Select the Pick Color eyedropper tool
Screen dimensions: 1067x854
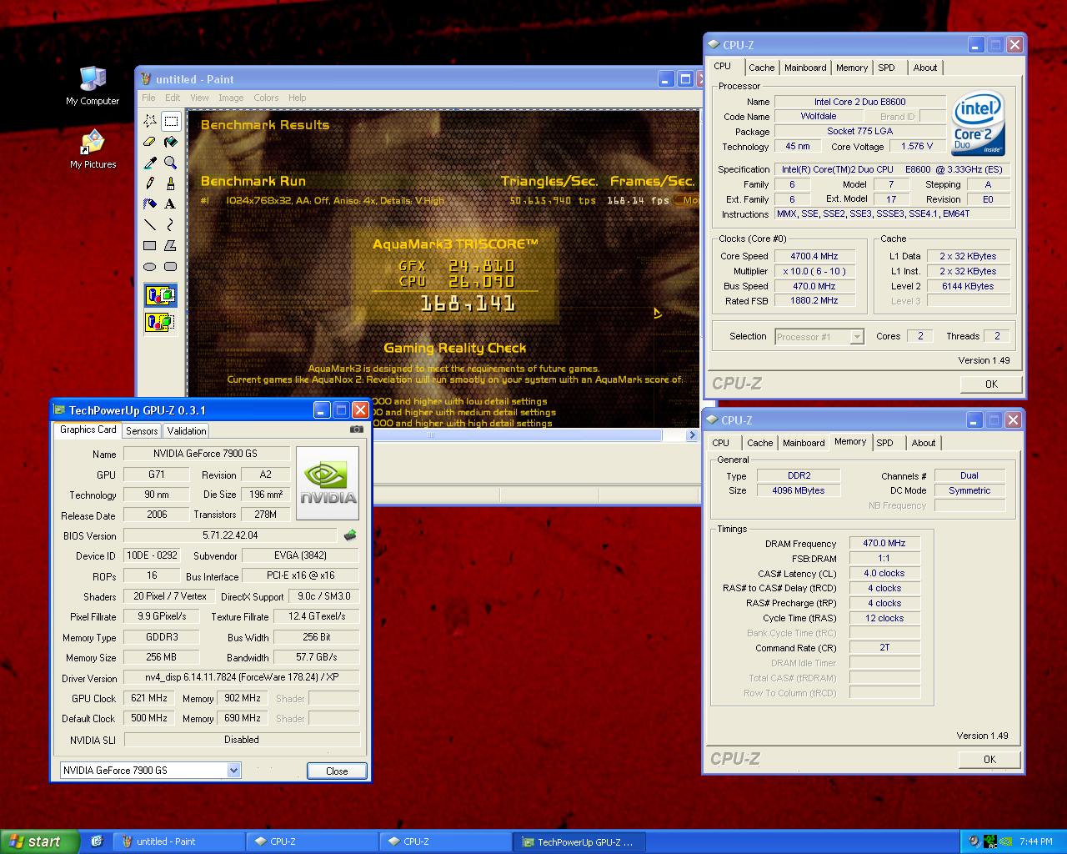point(150,163)
